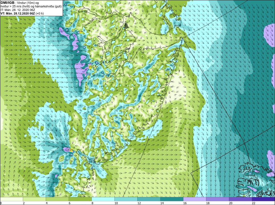Click the bold "VT: Mán. 28.12.2020 06Z (+0 h)" line
The image size is (275, 205).
point(22,13)
